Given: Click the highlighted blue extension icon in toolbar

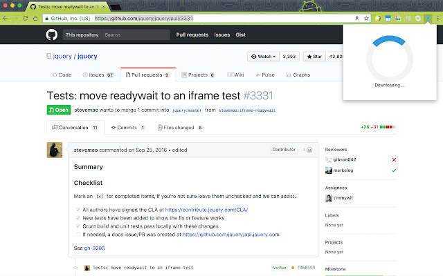Looking at the screenshot, I should pos(428,19).
